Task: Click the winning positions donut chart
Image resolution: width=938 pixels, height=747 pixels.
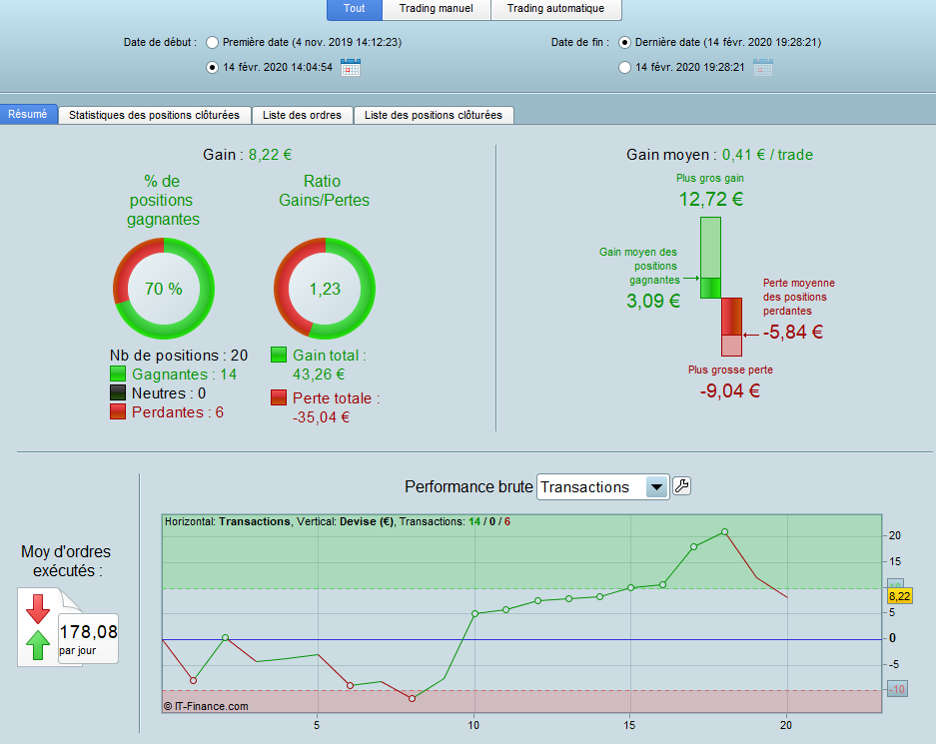Action: coord(163,289)
